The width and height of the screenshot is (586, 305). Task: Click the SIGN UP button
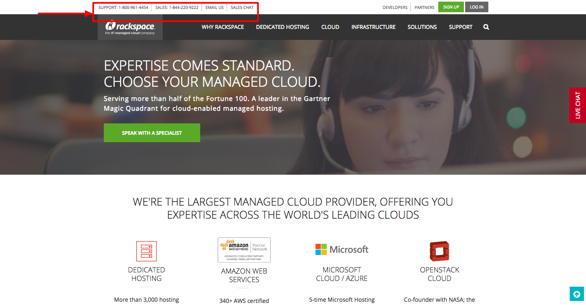(451, 7)
